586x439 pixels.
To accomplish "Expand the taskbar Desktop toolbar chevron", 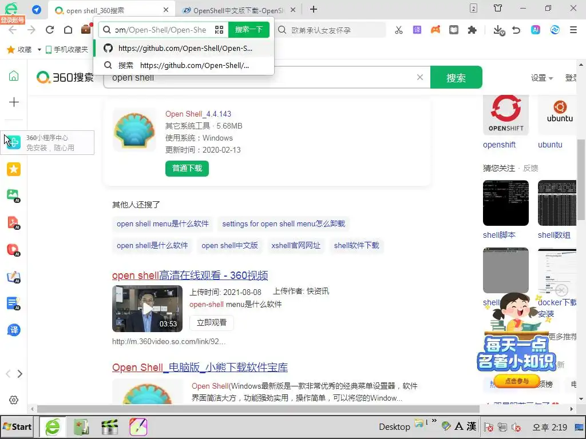I will [x=434, y=421].
